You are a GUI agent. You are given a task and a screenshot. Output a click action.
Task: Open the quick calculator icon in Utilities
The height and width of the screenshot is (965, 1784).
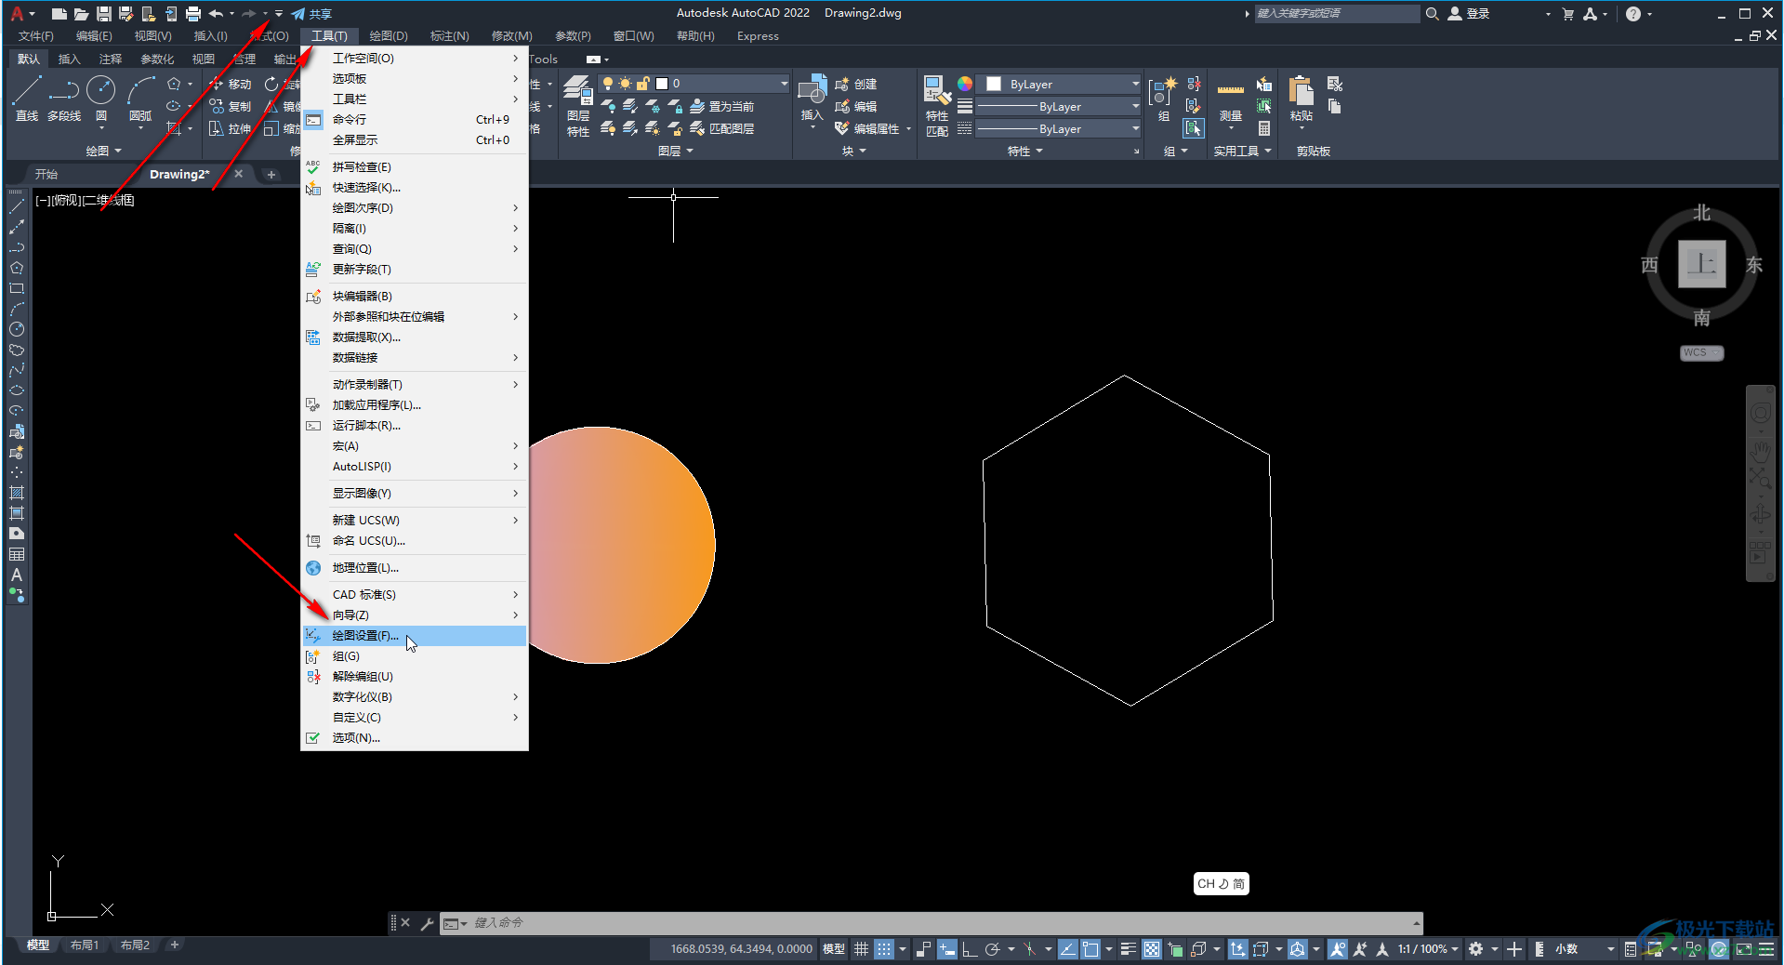tap(1264, 128)
